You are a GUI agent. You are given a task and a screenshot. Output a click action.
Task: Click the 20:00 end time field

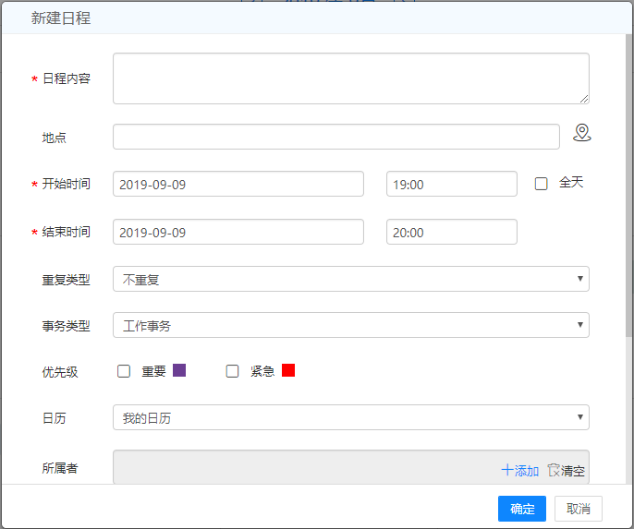click(x=451, y=232)
